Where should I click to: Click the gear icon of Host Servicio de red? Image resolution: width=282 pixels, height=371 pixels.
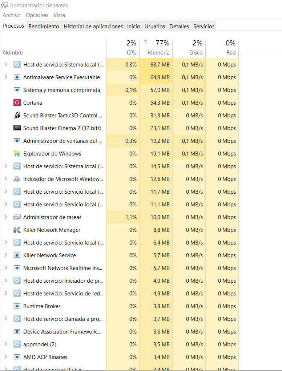point(17,293)
